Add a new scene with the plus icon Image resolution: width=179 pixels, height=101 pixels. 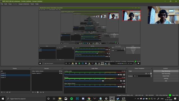click(2, 92)
